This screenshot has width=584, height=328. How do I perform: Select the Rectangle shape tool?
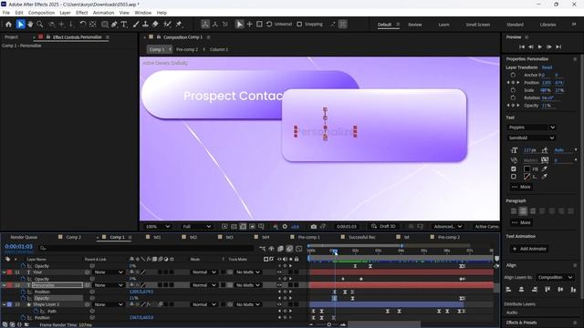[105, 25]
